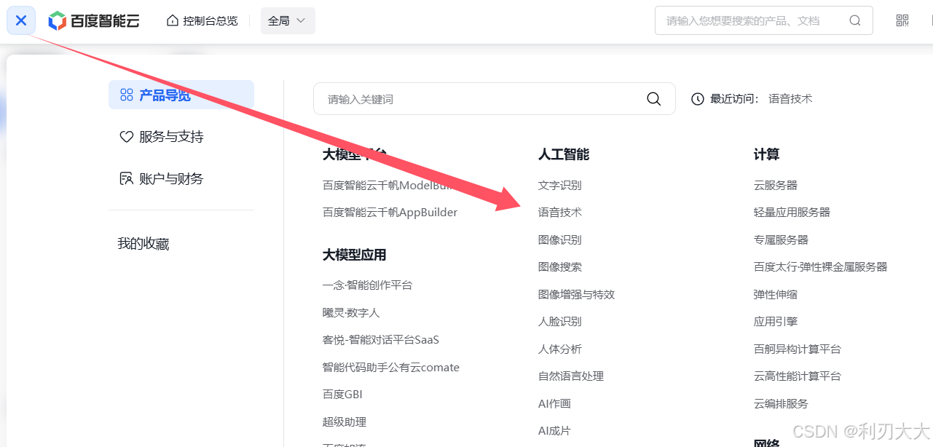Open 百度GBI product
The image size is (933, 447).
342,395
